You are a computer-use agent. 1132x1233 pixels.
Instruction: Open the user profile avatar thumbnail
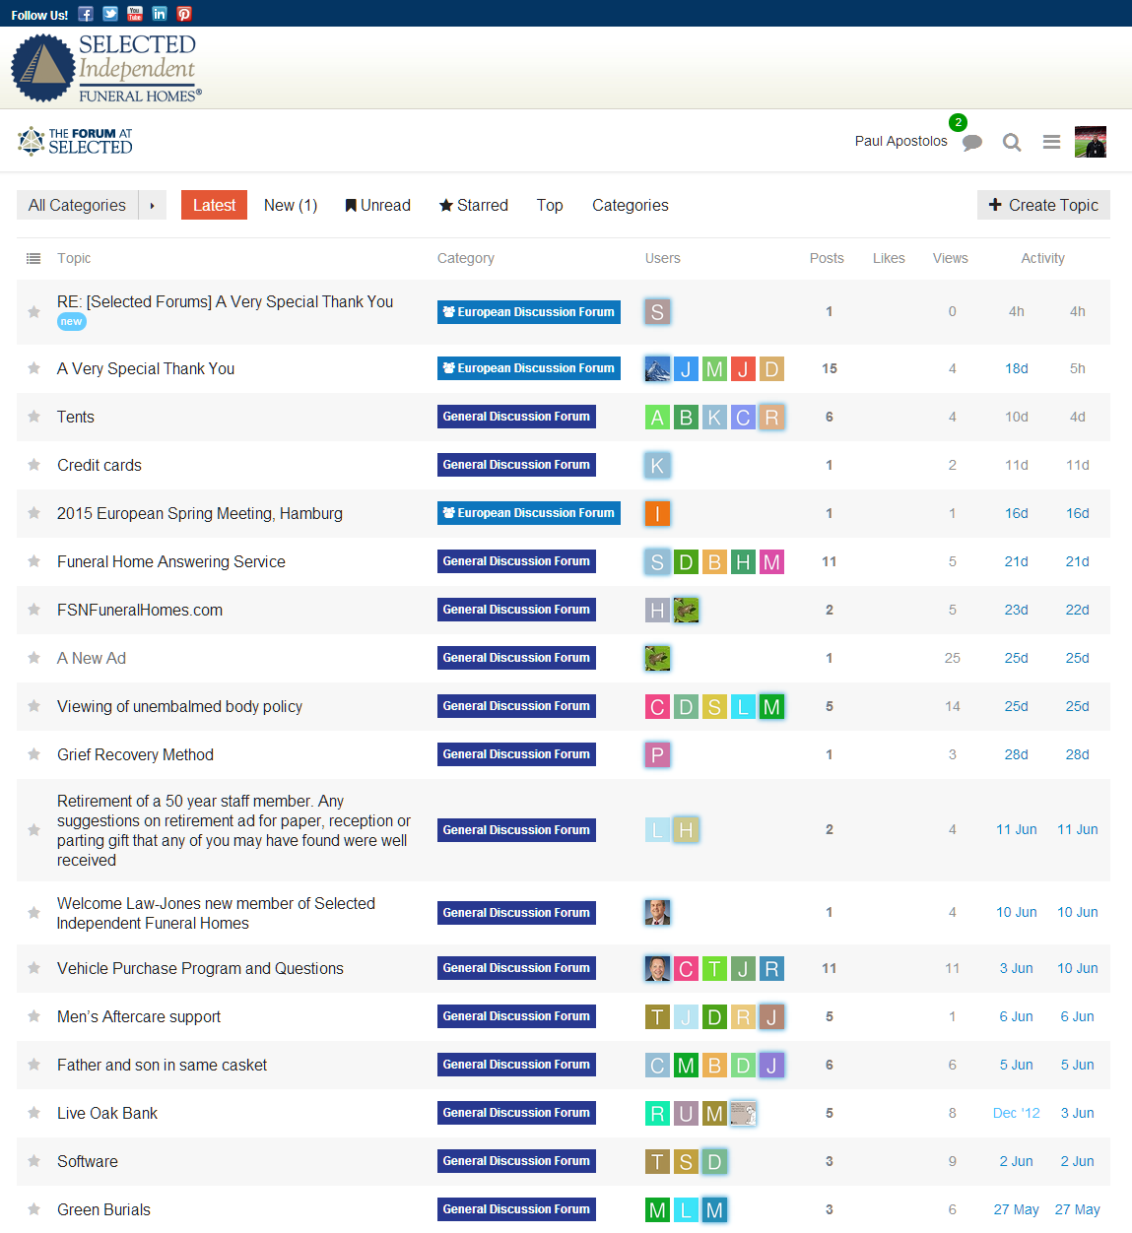(1091, 142)
